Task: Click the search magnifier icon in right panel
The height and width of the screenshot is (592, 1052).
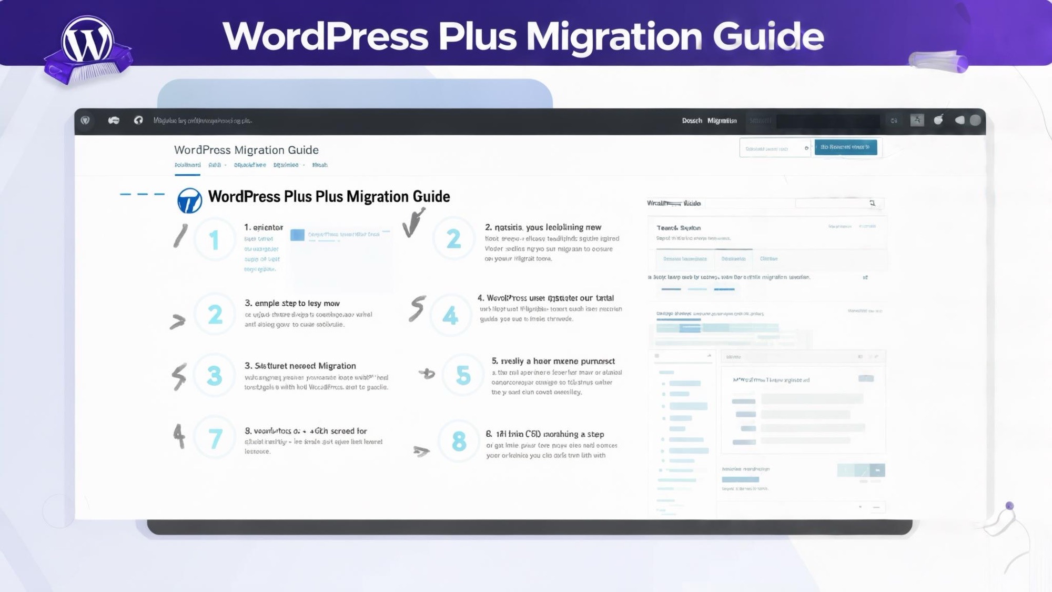Action: pyautogui.click(x=872, y=203)
